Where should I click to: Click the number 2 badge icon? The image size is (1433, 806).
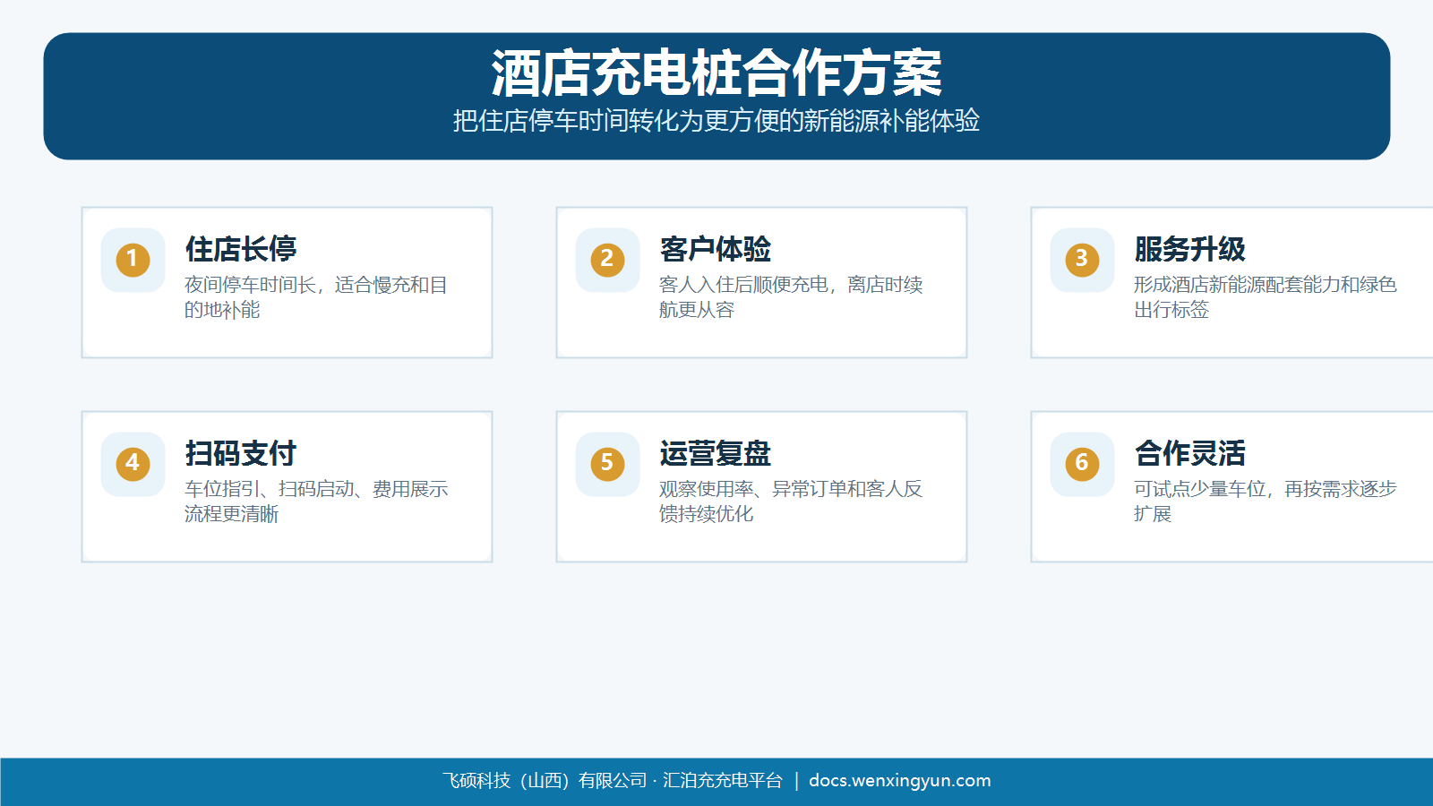[607, 260]
